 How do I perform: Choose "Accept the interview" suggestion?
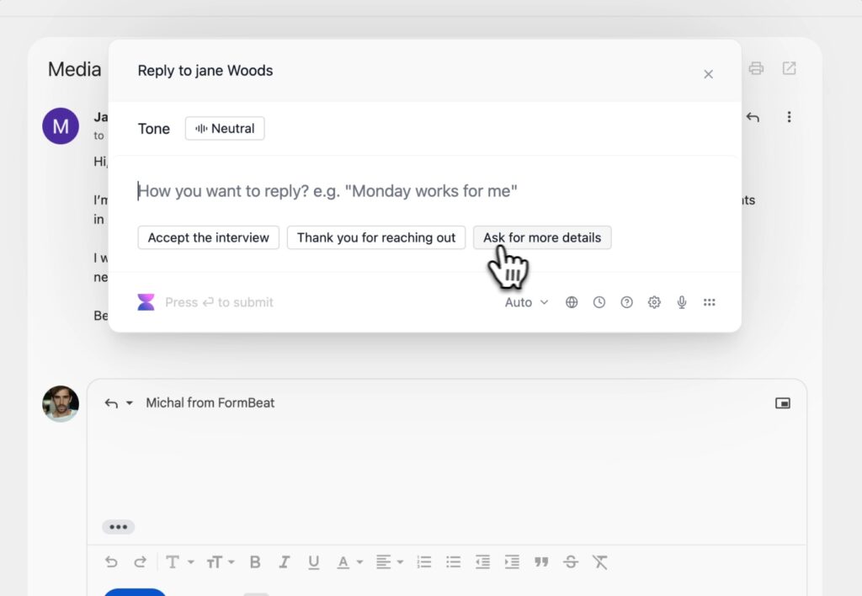[208, 237]
